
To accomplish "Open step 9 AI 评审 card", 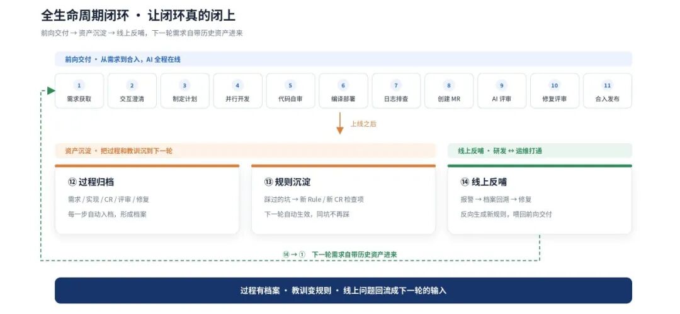I will click(502, 91).
